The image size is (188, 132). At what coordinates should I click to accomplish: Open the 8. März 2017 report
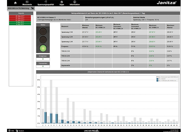pyautogui.click(x=20, y=24)
